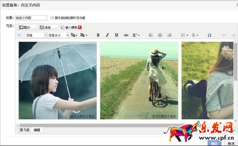238x146 pixels.
Task: Toggle underline formatting
Action: [x=117, y=35]
